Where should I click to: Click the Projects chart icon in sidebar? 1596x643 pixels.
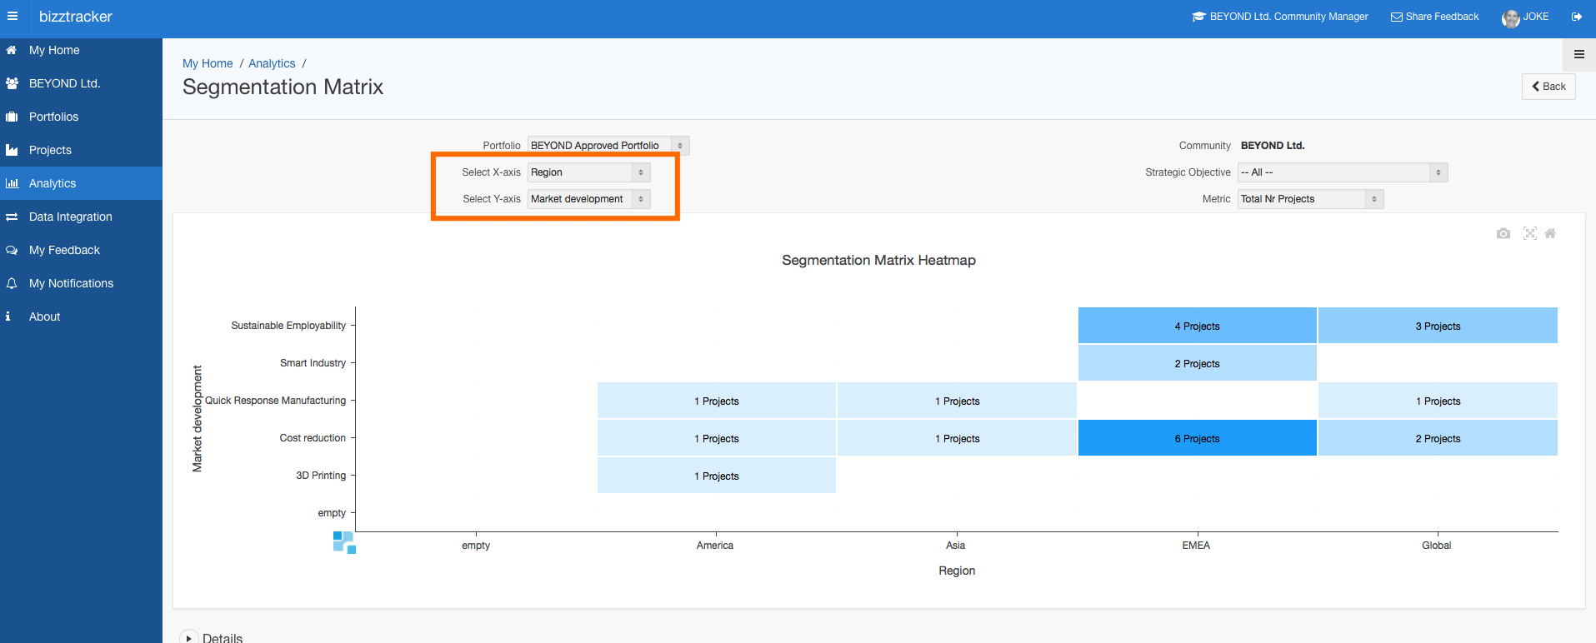(x=12, y=150)
